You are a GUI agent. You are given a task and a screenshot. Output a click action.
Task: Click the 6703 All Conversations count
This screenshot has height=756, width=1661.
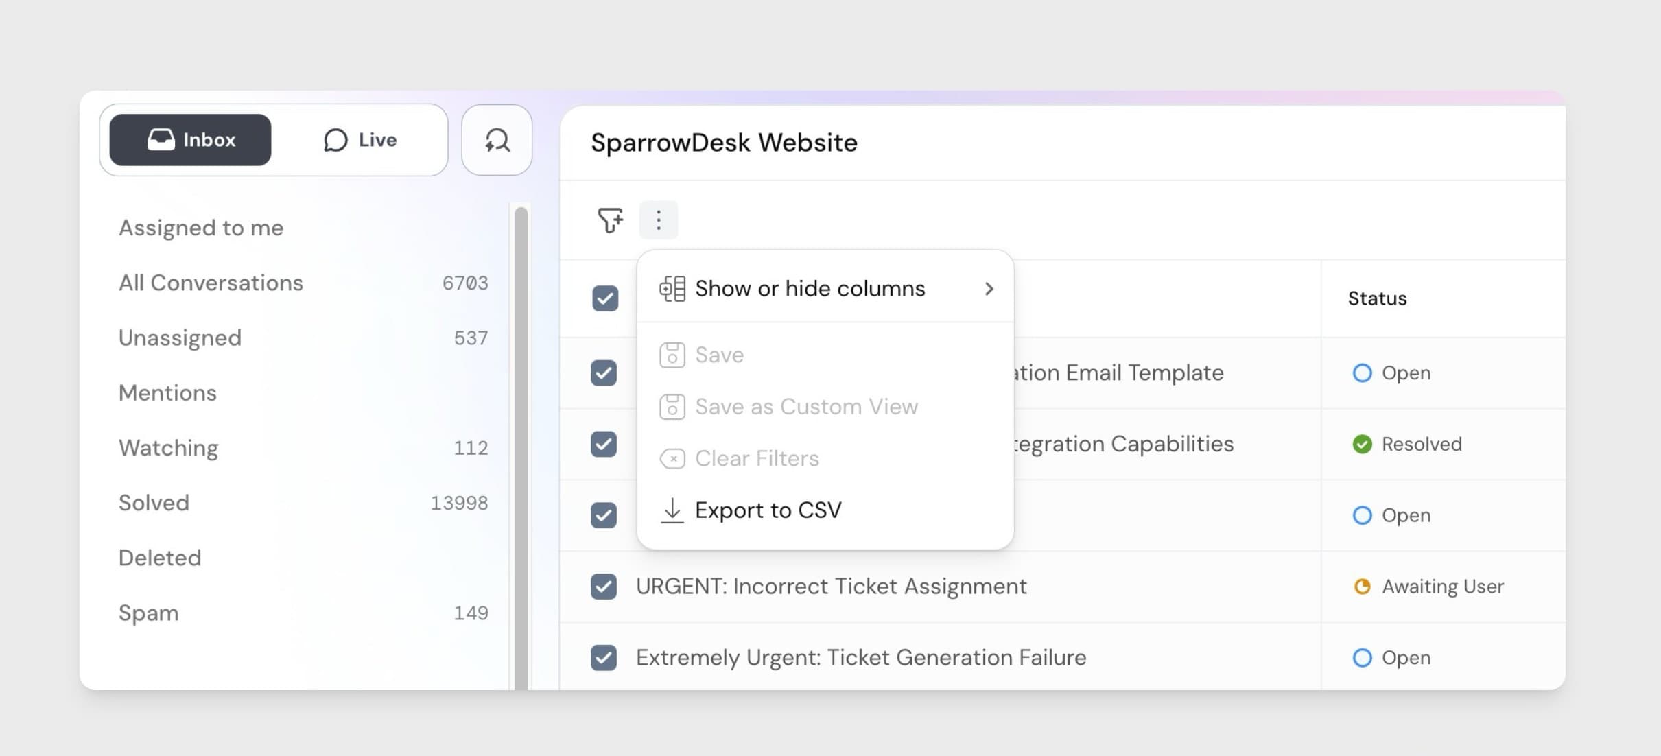(465, 283)
